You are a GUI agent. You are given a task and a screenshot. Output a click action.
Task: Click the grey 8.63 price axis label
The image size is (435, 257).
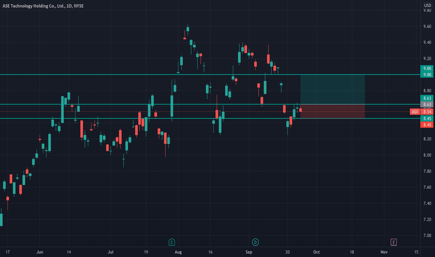point(427,105)
